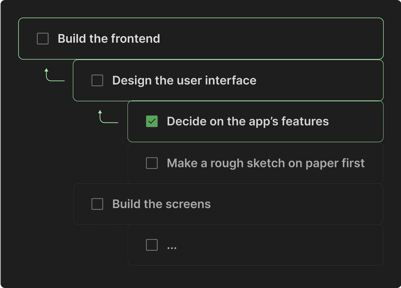Uncheck the Decide on the app's features checkbox
The width and height of the screenshot is (401, 288).
(x=152, y=121)
